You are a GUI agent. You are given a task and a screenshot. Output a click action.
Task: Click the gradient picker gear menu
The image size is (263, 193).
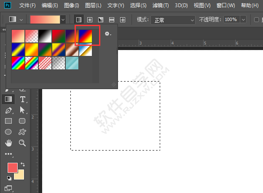[x=108, y=34]
